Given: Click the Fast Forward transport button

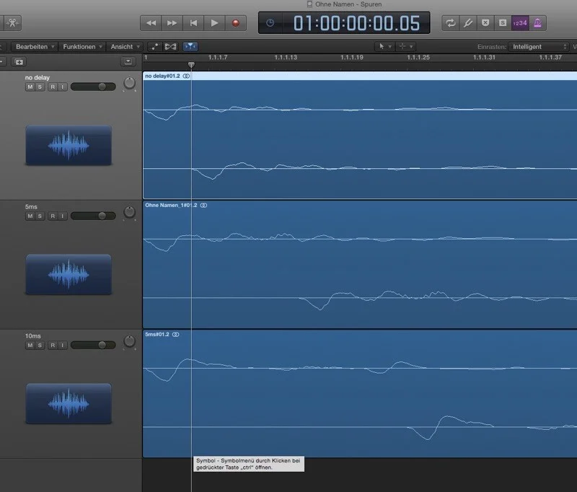Looking at the screenshot, I should click(172, 23).
